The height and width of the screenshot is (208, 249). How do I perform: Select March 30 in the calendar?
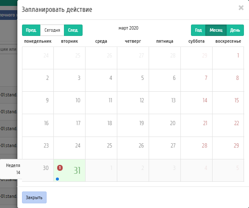[x=38, y=170]
